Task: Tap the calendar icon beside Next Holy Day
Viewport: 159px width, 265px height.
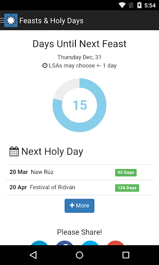Action: (14, 151)
